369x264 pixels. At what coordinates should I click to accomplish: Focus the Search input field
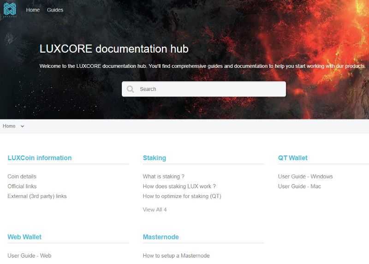point(204,89)
